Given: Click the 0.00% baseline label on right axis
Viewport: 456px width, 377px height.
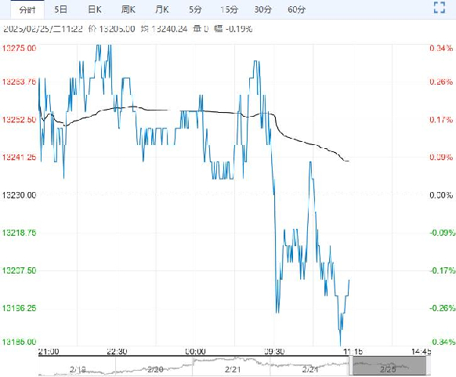Looking at the screenshot, I should click(441, 195).
